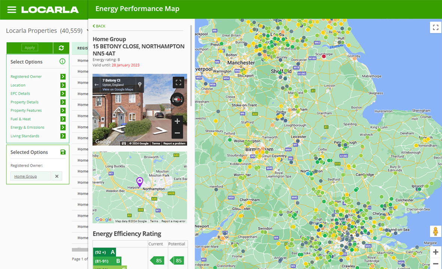Expand the EPC Details arrow
Viewport: 442px width, 269px height.
pos(63,93)
